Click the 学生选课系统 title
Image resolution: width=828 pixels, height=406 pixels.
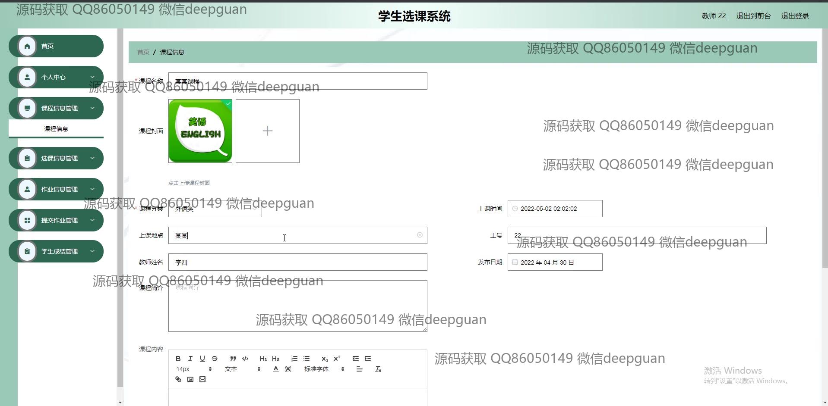(x=414, y=16)
